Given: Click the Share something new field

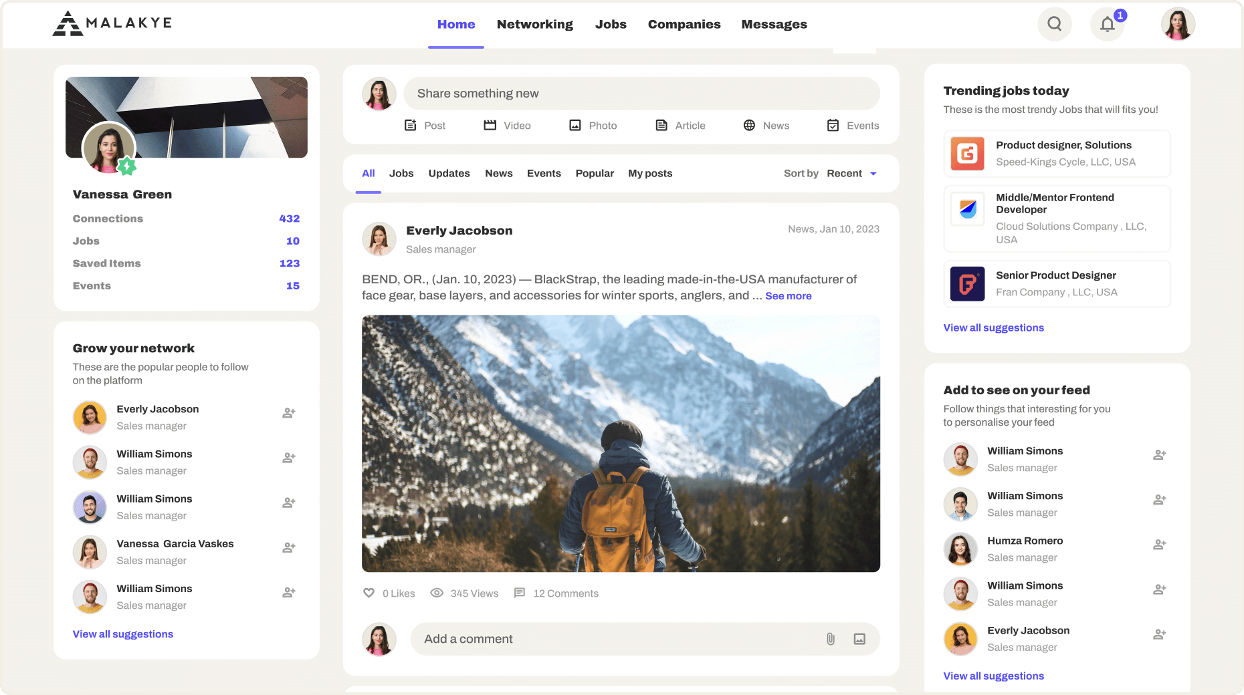Looking at the screenshot, I should tap(641, 94).
